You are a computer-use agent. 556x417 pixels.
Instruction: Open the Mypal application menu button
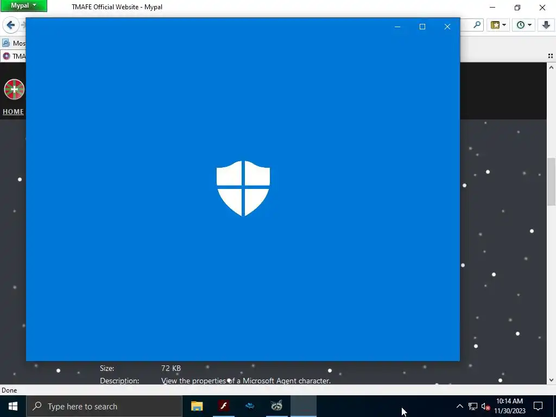click(x=24, y=5)
